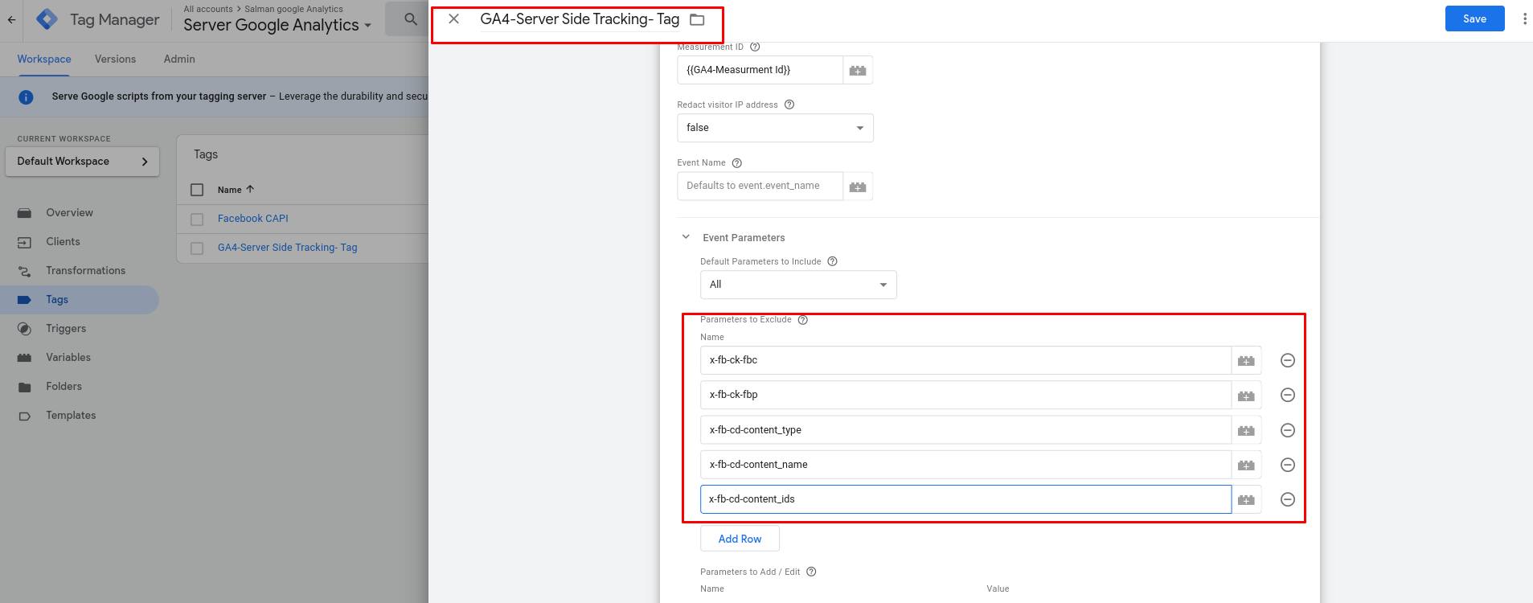Open variable picker for x-fb-cd-content_type
The width and height of the screenshot is (1533, 603).
tap(1246, 430)
